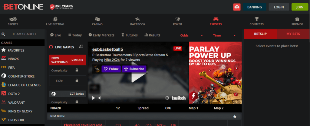The height and width of the screenshot is (126, 310).
Task: Pop out the Live Games panel
Action: (x=81, y=47)
